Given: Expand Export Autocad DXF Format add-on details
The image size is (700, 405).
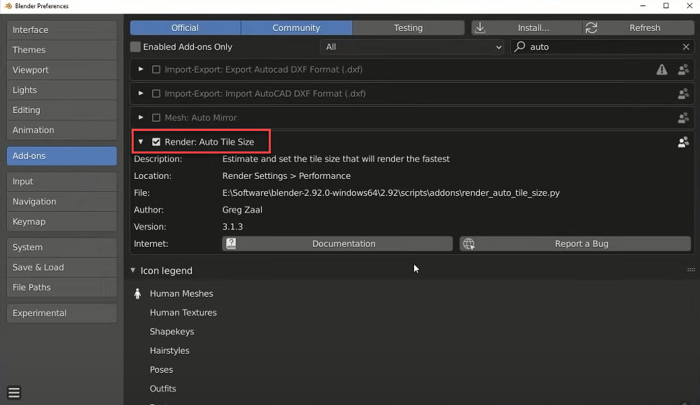Looking at the screenshot, I should pos(141,70).
